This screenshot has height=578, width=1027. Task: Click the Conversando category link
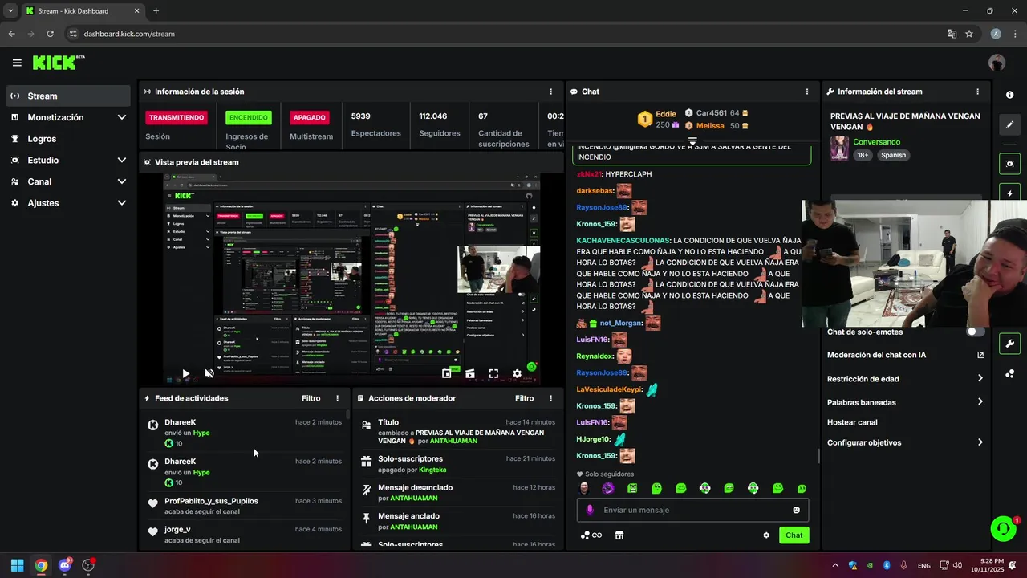(x=876, y=142)
